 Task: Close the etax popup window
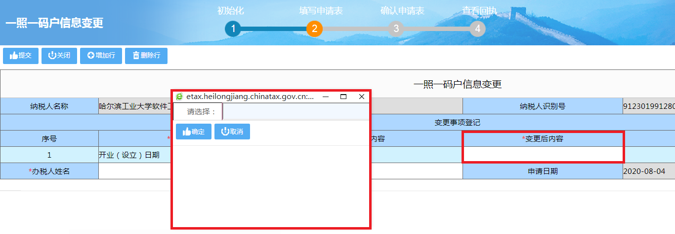(361, 97)
